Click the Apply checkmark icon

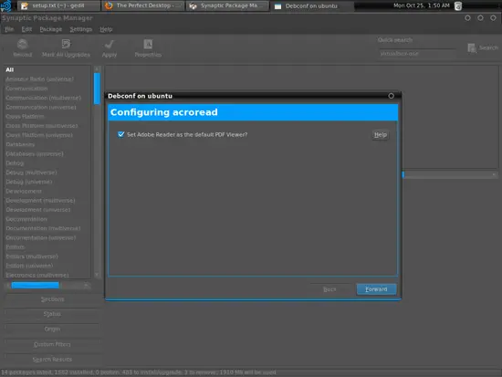pyautogui.click(x=110, y=44)
